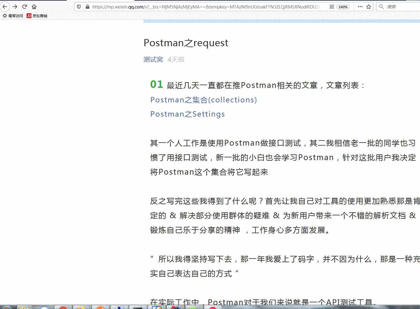The height and width of the screenshot is (309, 420).
Task: Show site security padlock info
Action: point(87,7)
